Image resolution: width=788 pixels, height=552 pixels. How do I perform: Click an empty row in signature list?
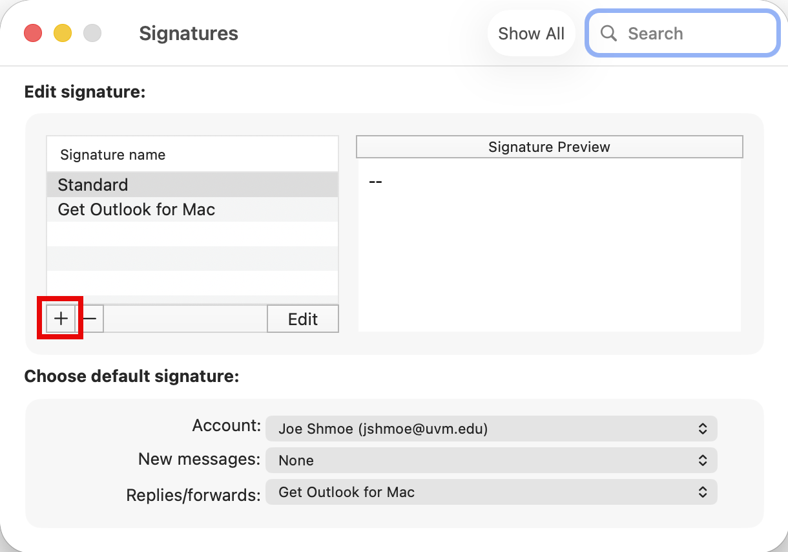point(192,259)
